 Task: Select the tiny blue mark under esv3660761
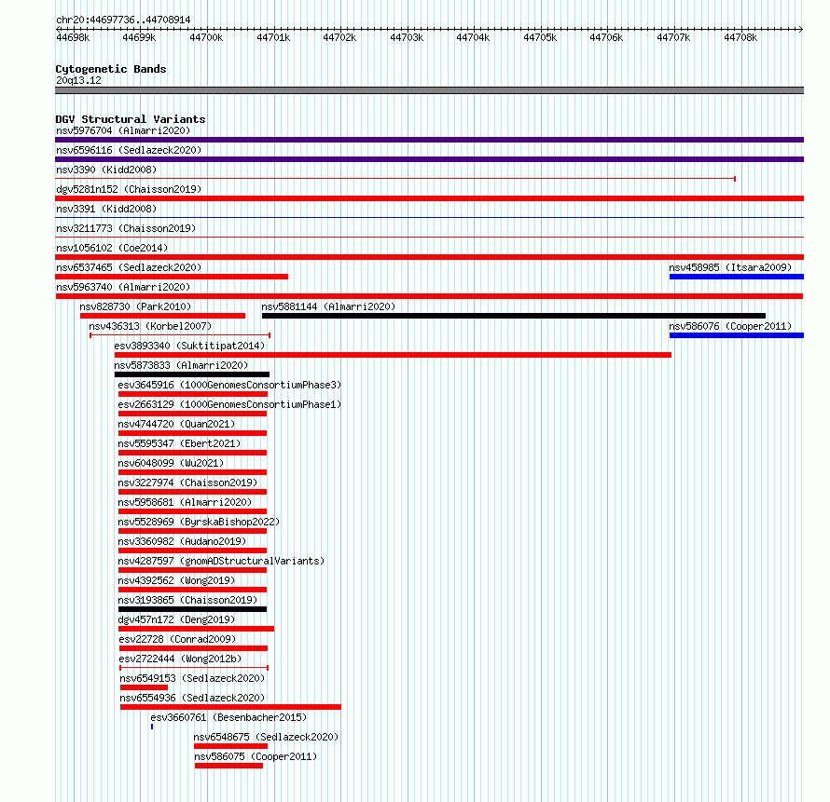point(152,727)
